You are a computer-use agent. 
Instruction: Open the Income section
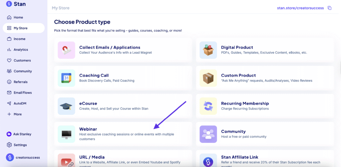19,39
